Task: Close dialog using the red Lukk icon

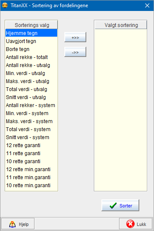Action: [135, 224]
